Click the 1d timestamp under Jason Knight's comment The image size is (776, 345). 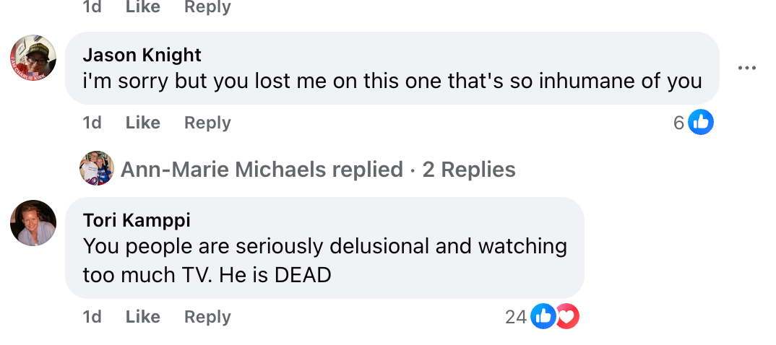(92, 123)
